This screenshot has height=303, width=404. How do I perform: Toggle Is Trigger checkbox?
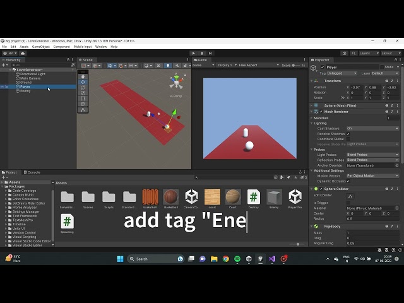point(348,203)
